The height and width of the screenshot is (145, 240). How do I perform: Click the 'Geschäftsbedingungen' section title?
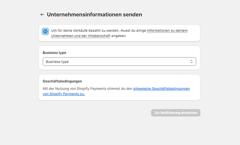point(62,81)
